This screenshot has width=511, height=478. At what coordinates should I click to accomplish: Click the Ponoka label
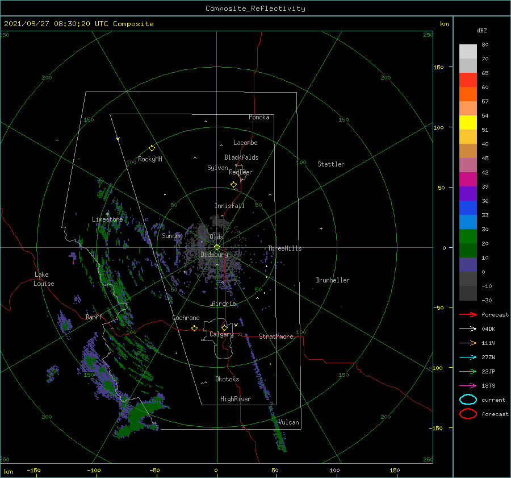point(259,117)
